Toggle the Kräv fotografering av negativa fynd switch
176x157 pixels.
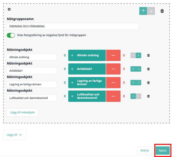coord(11,35)
